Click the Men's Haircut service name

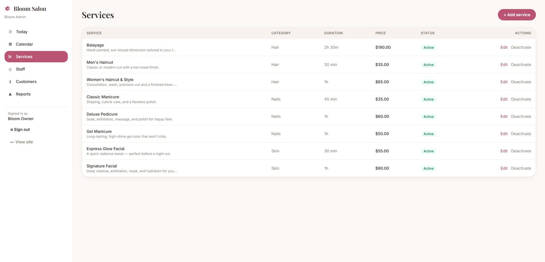tap(100, 62)
